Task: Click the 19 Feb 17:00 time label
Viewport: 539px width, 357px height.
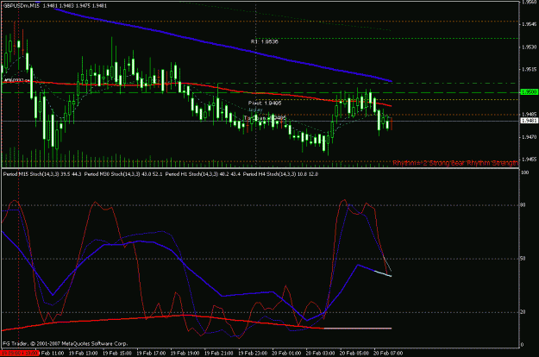Action: 151,354
